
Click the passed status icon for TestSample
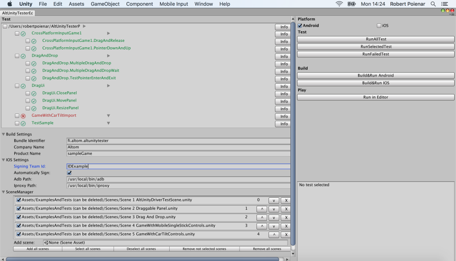pos(23,123)
